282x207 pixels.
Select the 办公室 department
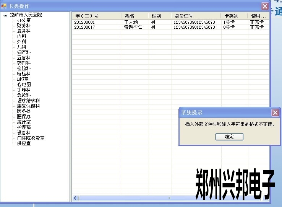(x=24, y=20)
